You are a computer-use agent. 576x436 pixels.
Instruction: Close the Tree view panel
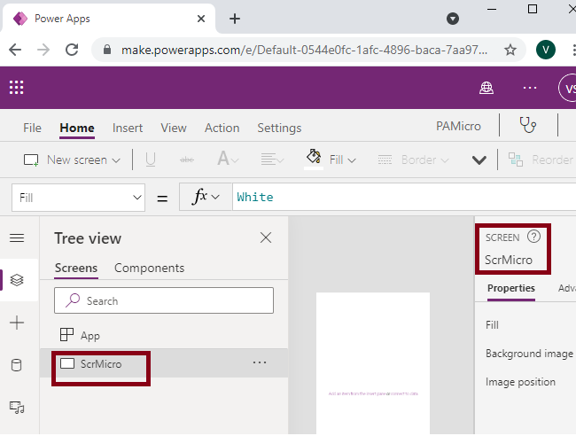pyautogui.click(x=266, y=237)
